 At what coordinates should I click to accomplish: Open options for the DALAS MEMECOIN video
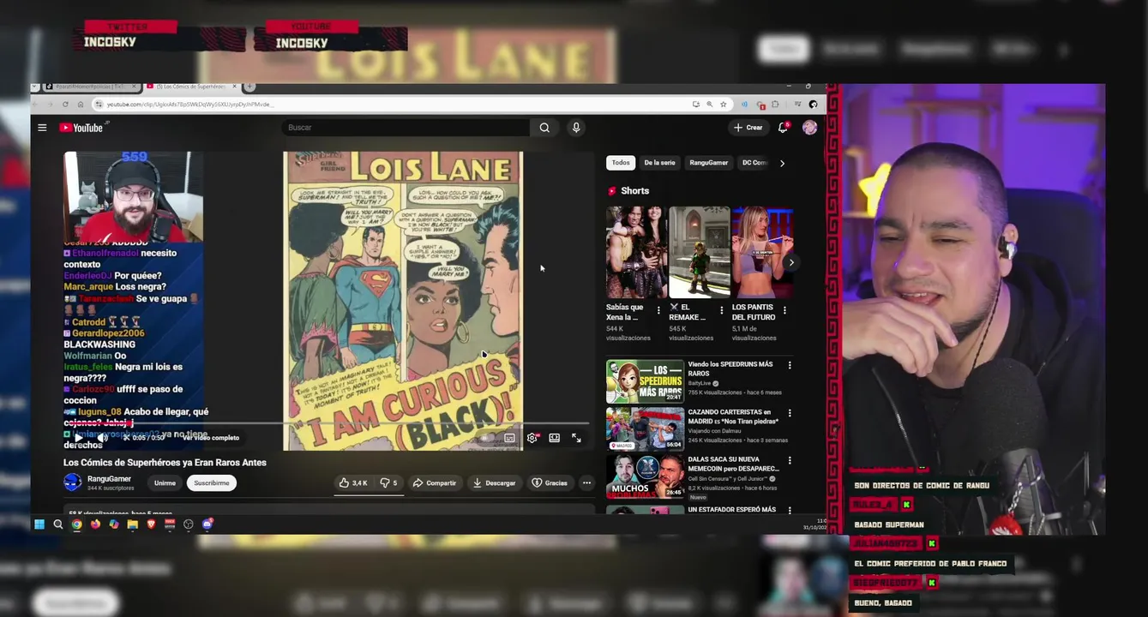[790, 461]
